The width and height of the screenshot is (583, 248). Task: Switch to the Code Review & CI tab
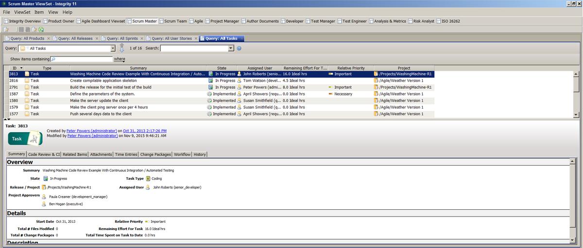44,155
